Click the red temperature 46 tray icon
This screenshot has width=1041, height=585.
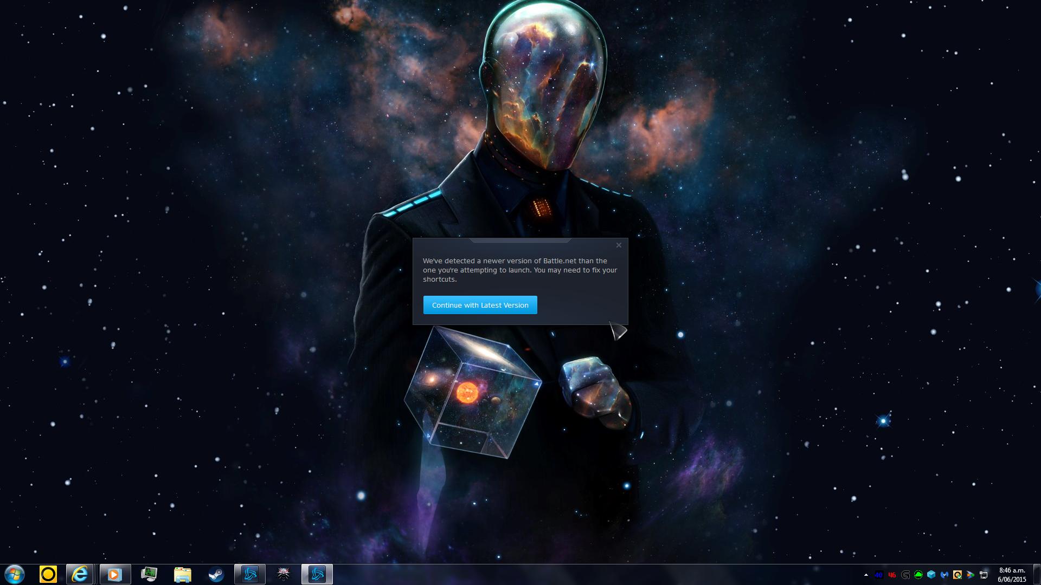pyautogui.click(x=892, y=575)
